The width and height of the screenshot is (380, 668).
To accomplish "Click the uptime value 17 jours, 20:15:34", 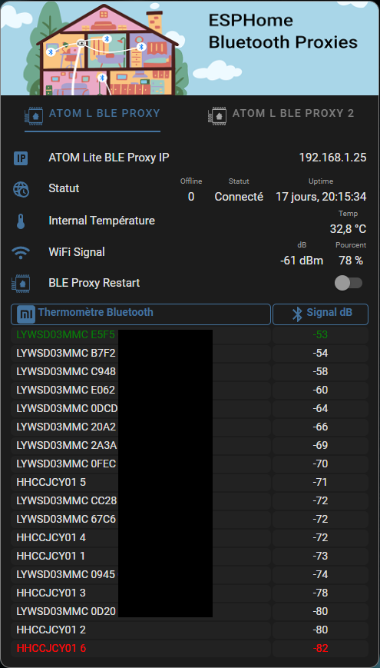I will click(x=321, y=197).
